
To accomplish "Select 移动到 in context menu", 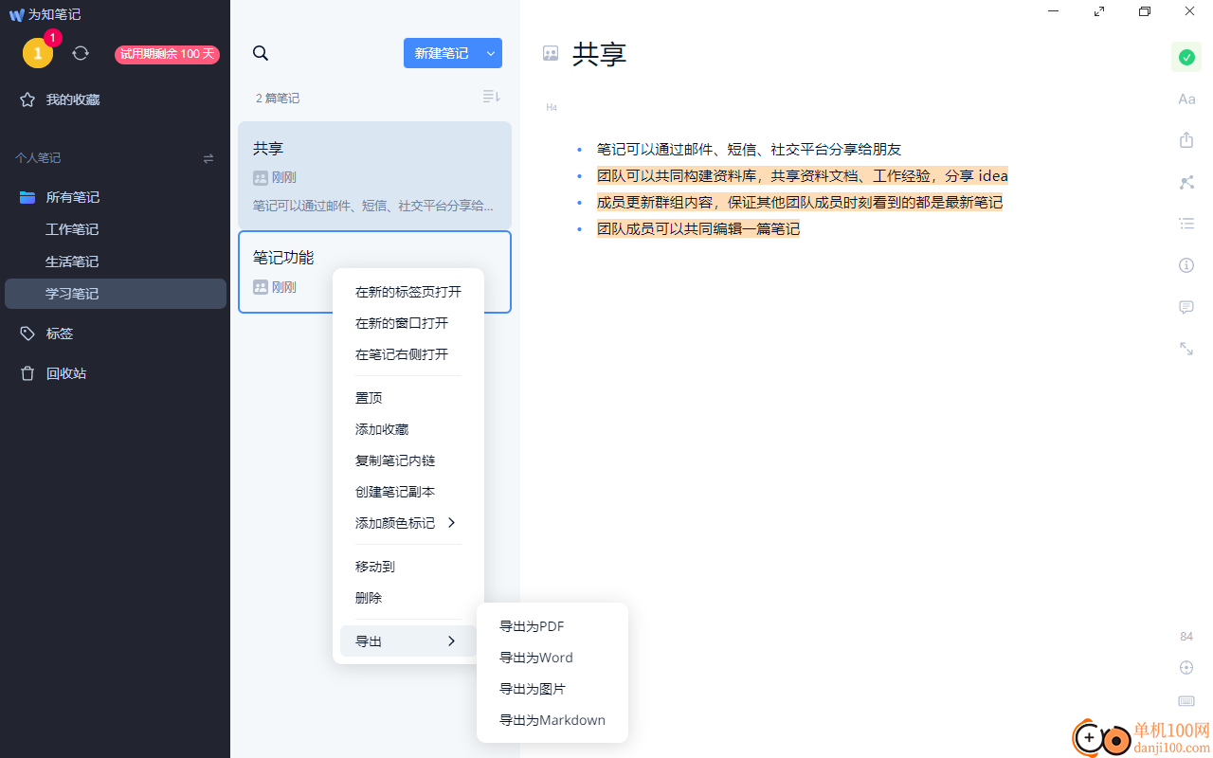I will point(408,567).
